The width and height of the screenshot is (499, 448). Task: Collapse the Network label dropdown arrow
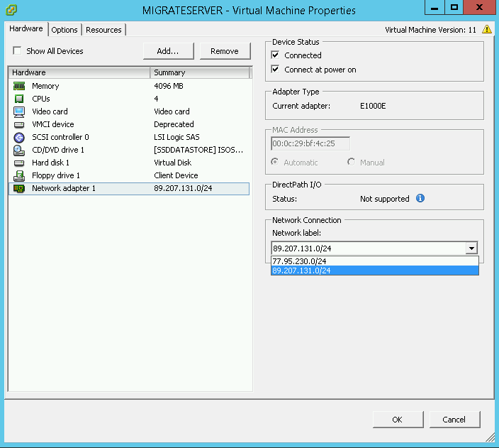(x=471, y=248)
